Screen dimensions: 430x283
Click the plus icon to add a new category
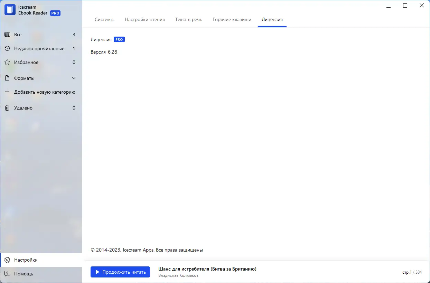[7, 92]
